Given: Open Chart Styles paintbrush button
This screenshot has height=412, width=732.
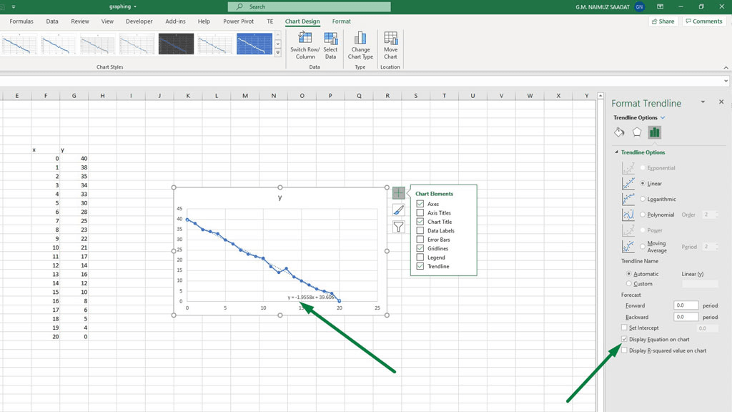Looking at the screenshot, I should click(x=398, y=210).
